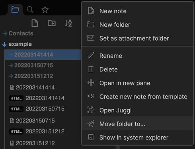Select Rename from context menu
The width and height of the screenshot is (195, 149).
coord(137,56)
